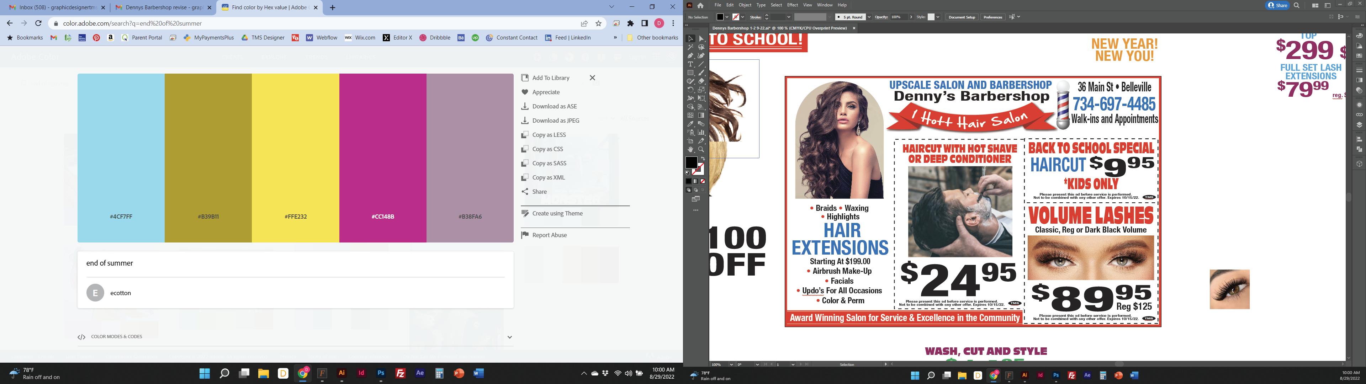The image size is (1366, 384).
Task: Select the Artboard tool
Action: [690, 141]
